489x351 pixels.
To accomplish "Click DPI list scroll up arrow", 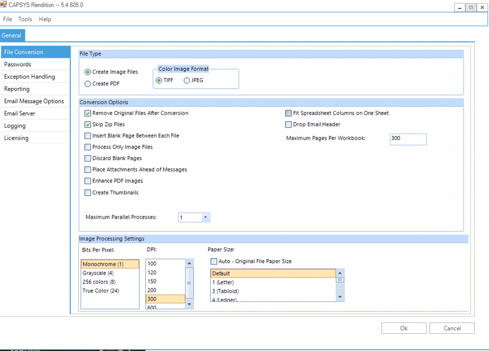I will pyautogui.click(x=189, y=263).
